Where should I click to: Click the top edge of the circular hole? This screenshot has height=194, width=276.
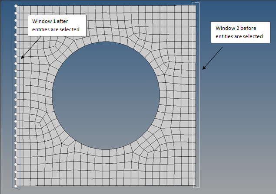point(106,42)
